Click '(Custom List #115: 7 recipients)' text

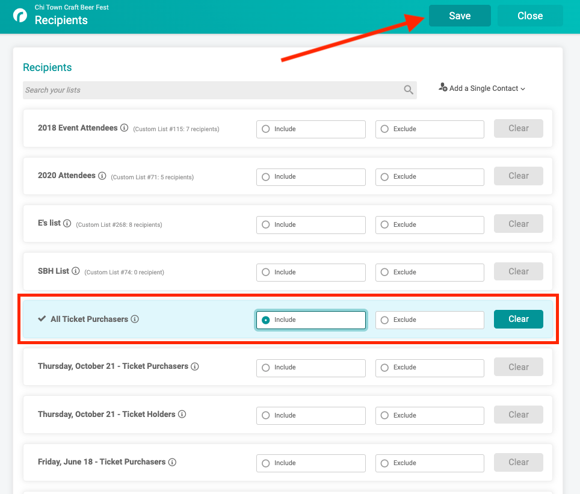coord(176,129)
